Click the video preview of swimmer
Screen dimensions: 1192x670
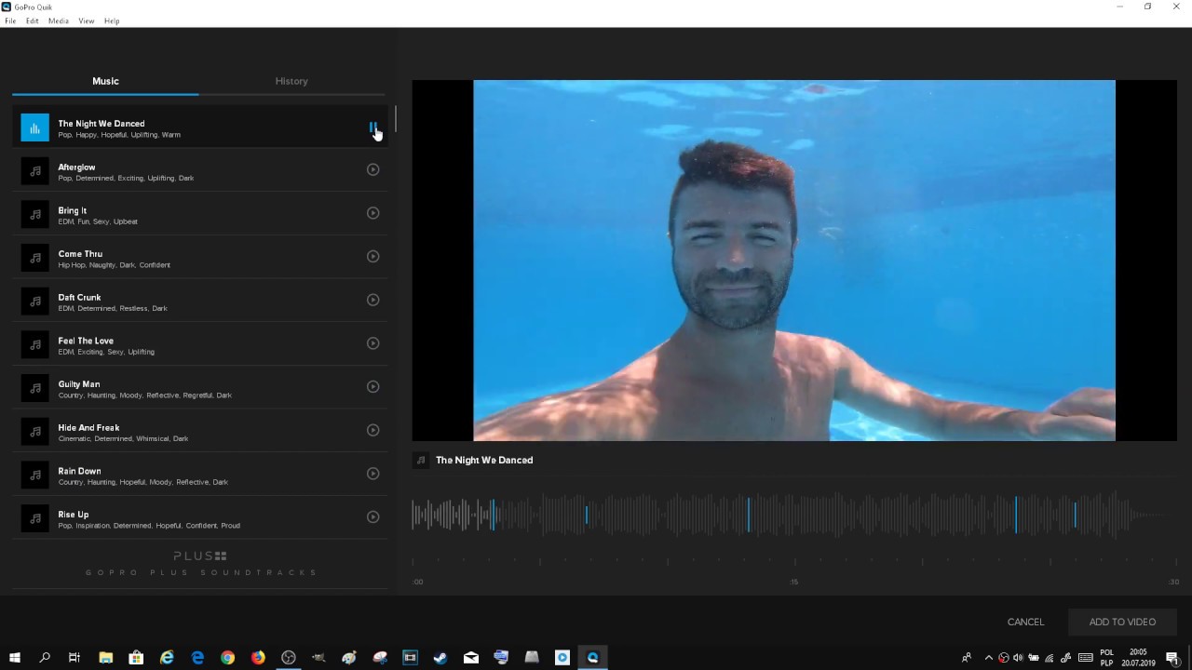point(793,261)
